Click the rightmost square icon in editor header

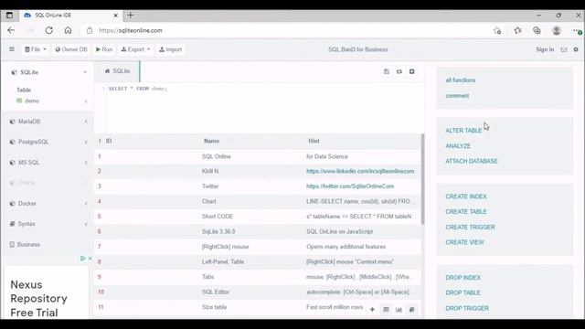[x=412, y=71]
